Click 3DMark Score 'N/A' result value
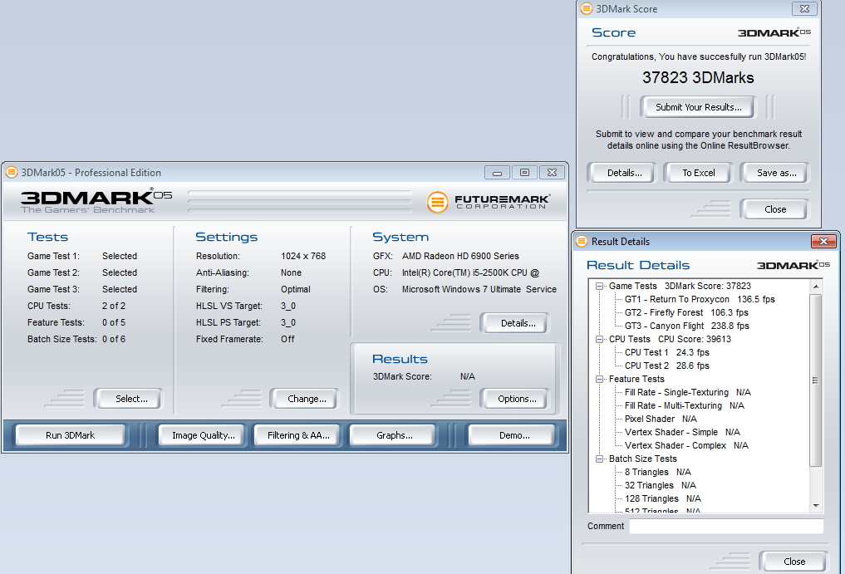Viewport: 845px width, 574px height. coord(467,377)
